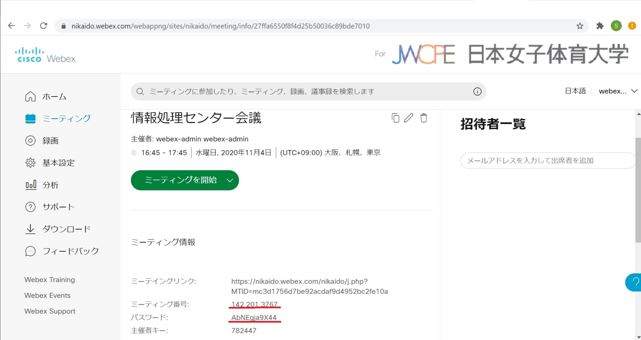The width and height of the screenshot is (641, 340).
Task: Open the help question bubble
Action: [635, 282]
